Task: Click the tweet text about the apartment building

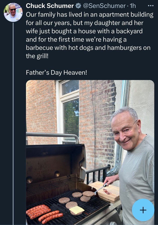Action: (90, 35)
